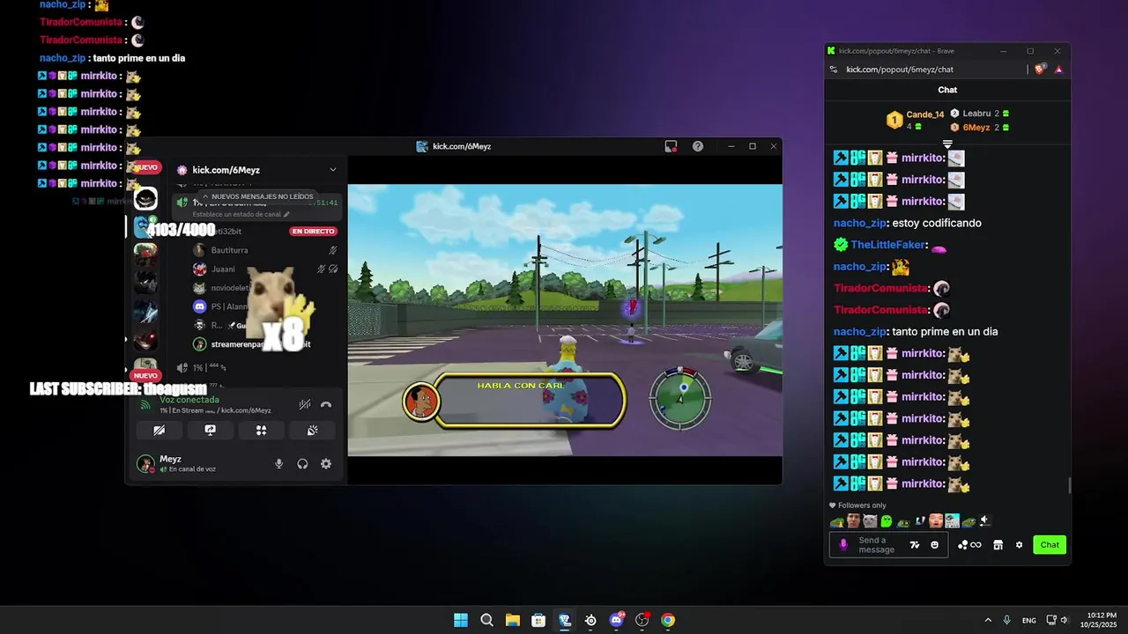Select 'PS | Alann' user in voice channel
1128x634 pixels.
tap(230, 306)
